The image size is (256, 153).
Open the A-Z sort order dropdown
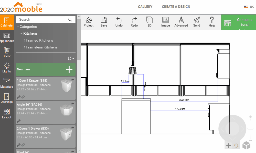pyautogui.click(x=71, y=58)
